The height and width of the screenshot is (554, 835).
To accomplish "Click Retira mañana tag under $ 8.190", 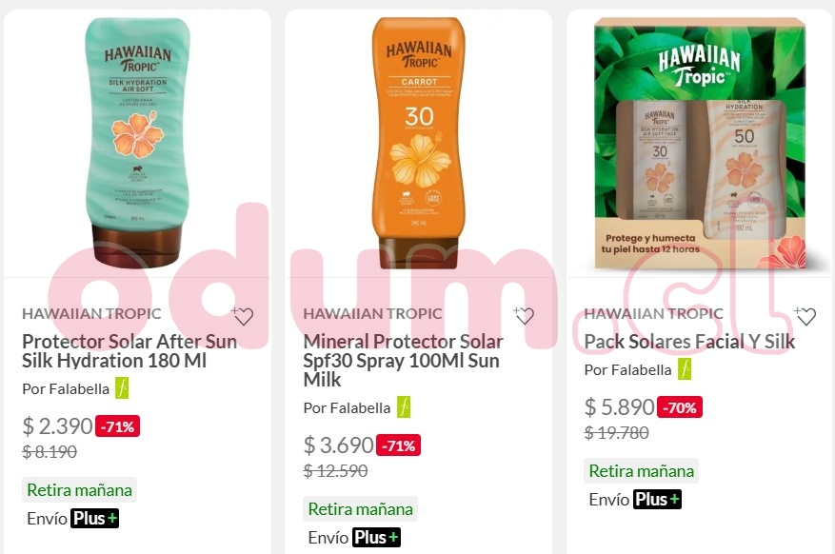I will pyautogui.click(x=79, y=489).
